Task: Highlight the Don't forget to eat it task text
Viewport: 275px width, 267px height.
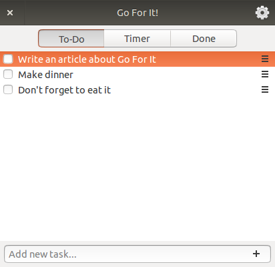Action: pyautogui.click(x=65, y=90)
